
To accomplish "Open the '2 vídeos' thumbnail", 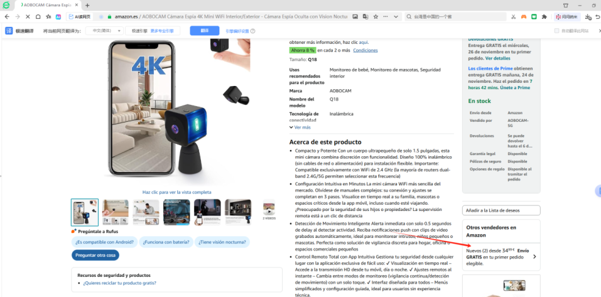I will click(x=268, y=211).
